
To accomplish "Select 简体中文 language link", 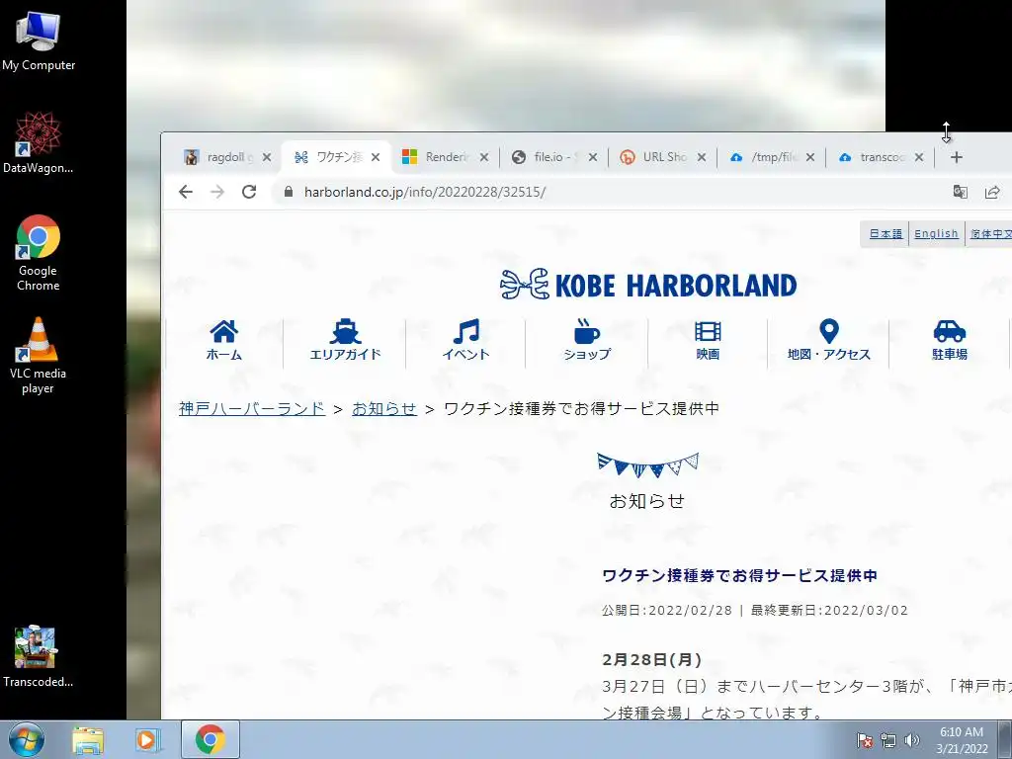I will [x=990, y=233].
